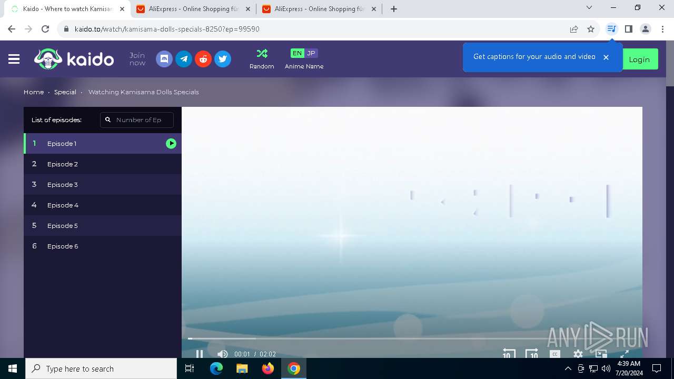674x379 pixels.
Task: Open the Special breadcrumb link
Action: [65, 92]
